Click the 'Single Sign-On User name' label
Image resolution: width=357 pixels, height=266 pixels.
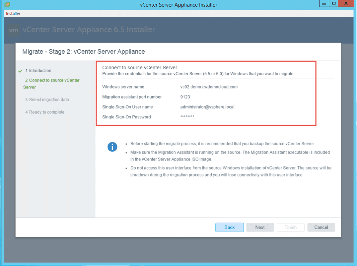128,107
